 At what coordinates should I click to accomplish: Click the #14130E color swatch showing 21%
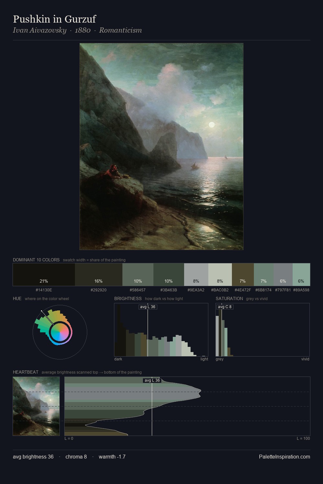coord(44,275)
